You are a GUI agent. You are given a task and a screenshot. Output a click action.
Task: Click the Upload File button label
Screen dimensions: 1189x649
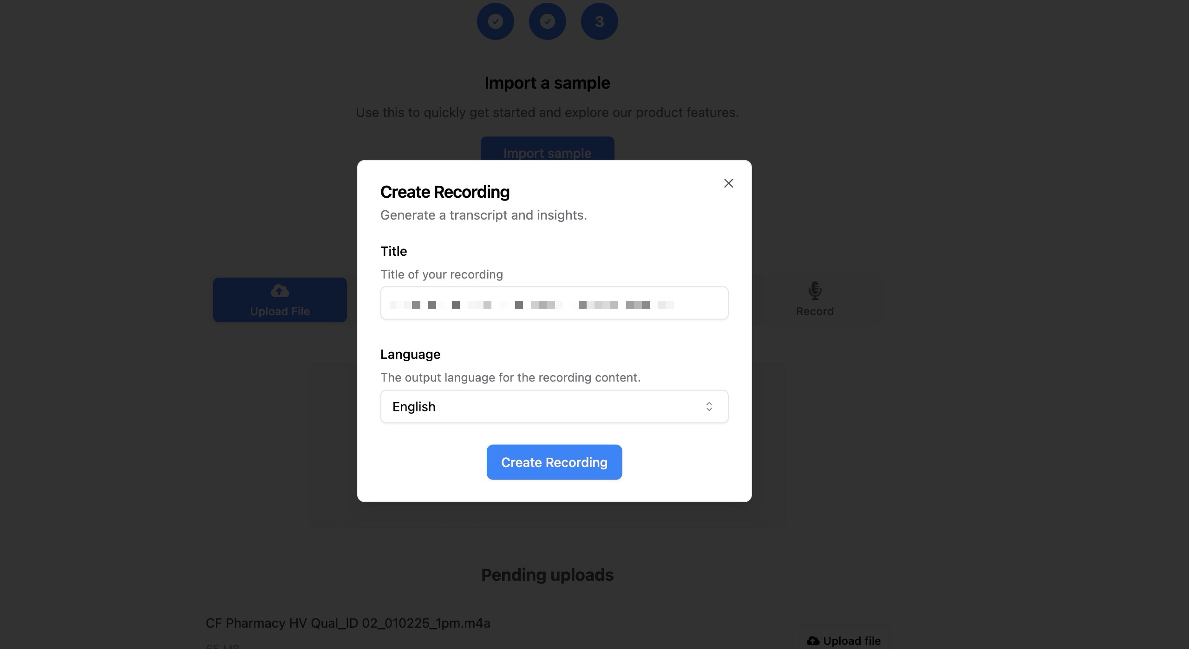click(x=280, y=312)
